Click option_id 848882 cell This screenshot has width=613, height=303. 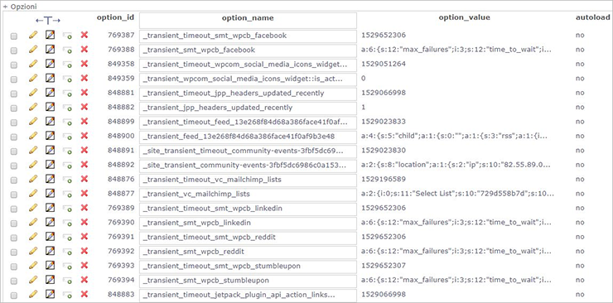(121, 107)
